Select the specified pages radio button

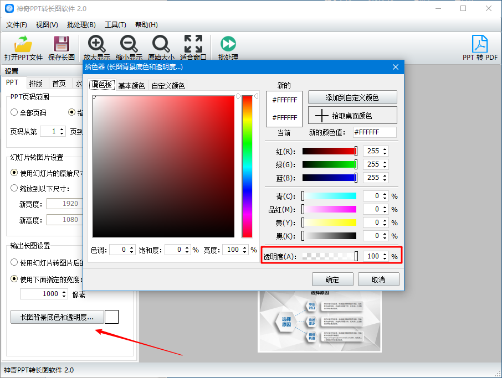pyautogui.click(x=71, y=112)
